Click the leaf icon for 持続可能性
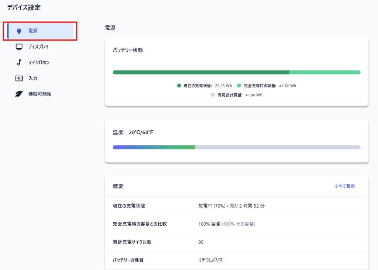378x270 pixels. click(x=19, y=94)
